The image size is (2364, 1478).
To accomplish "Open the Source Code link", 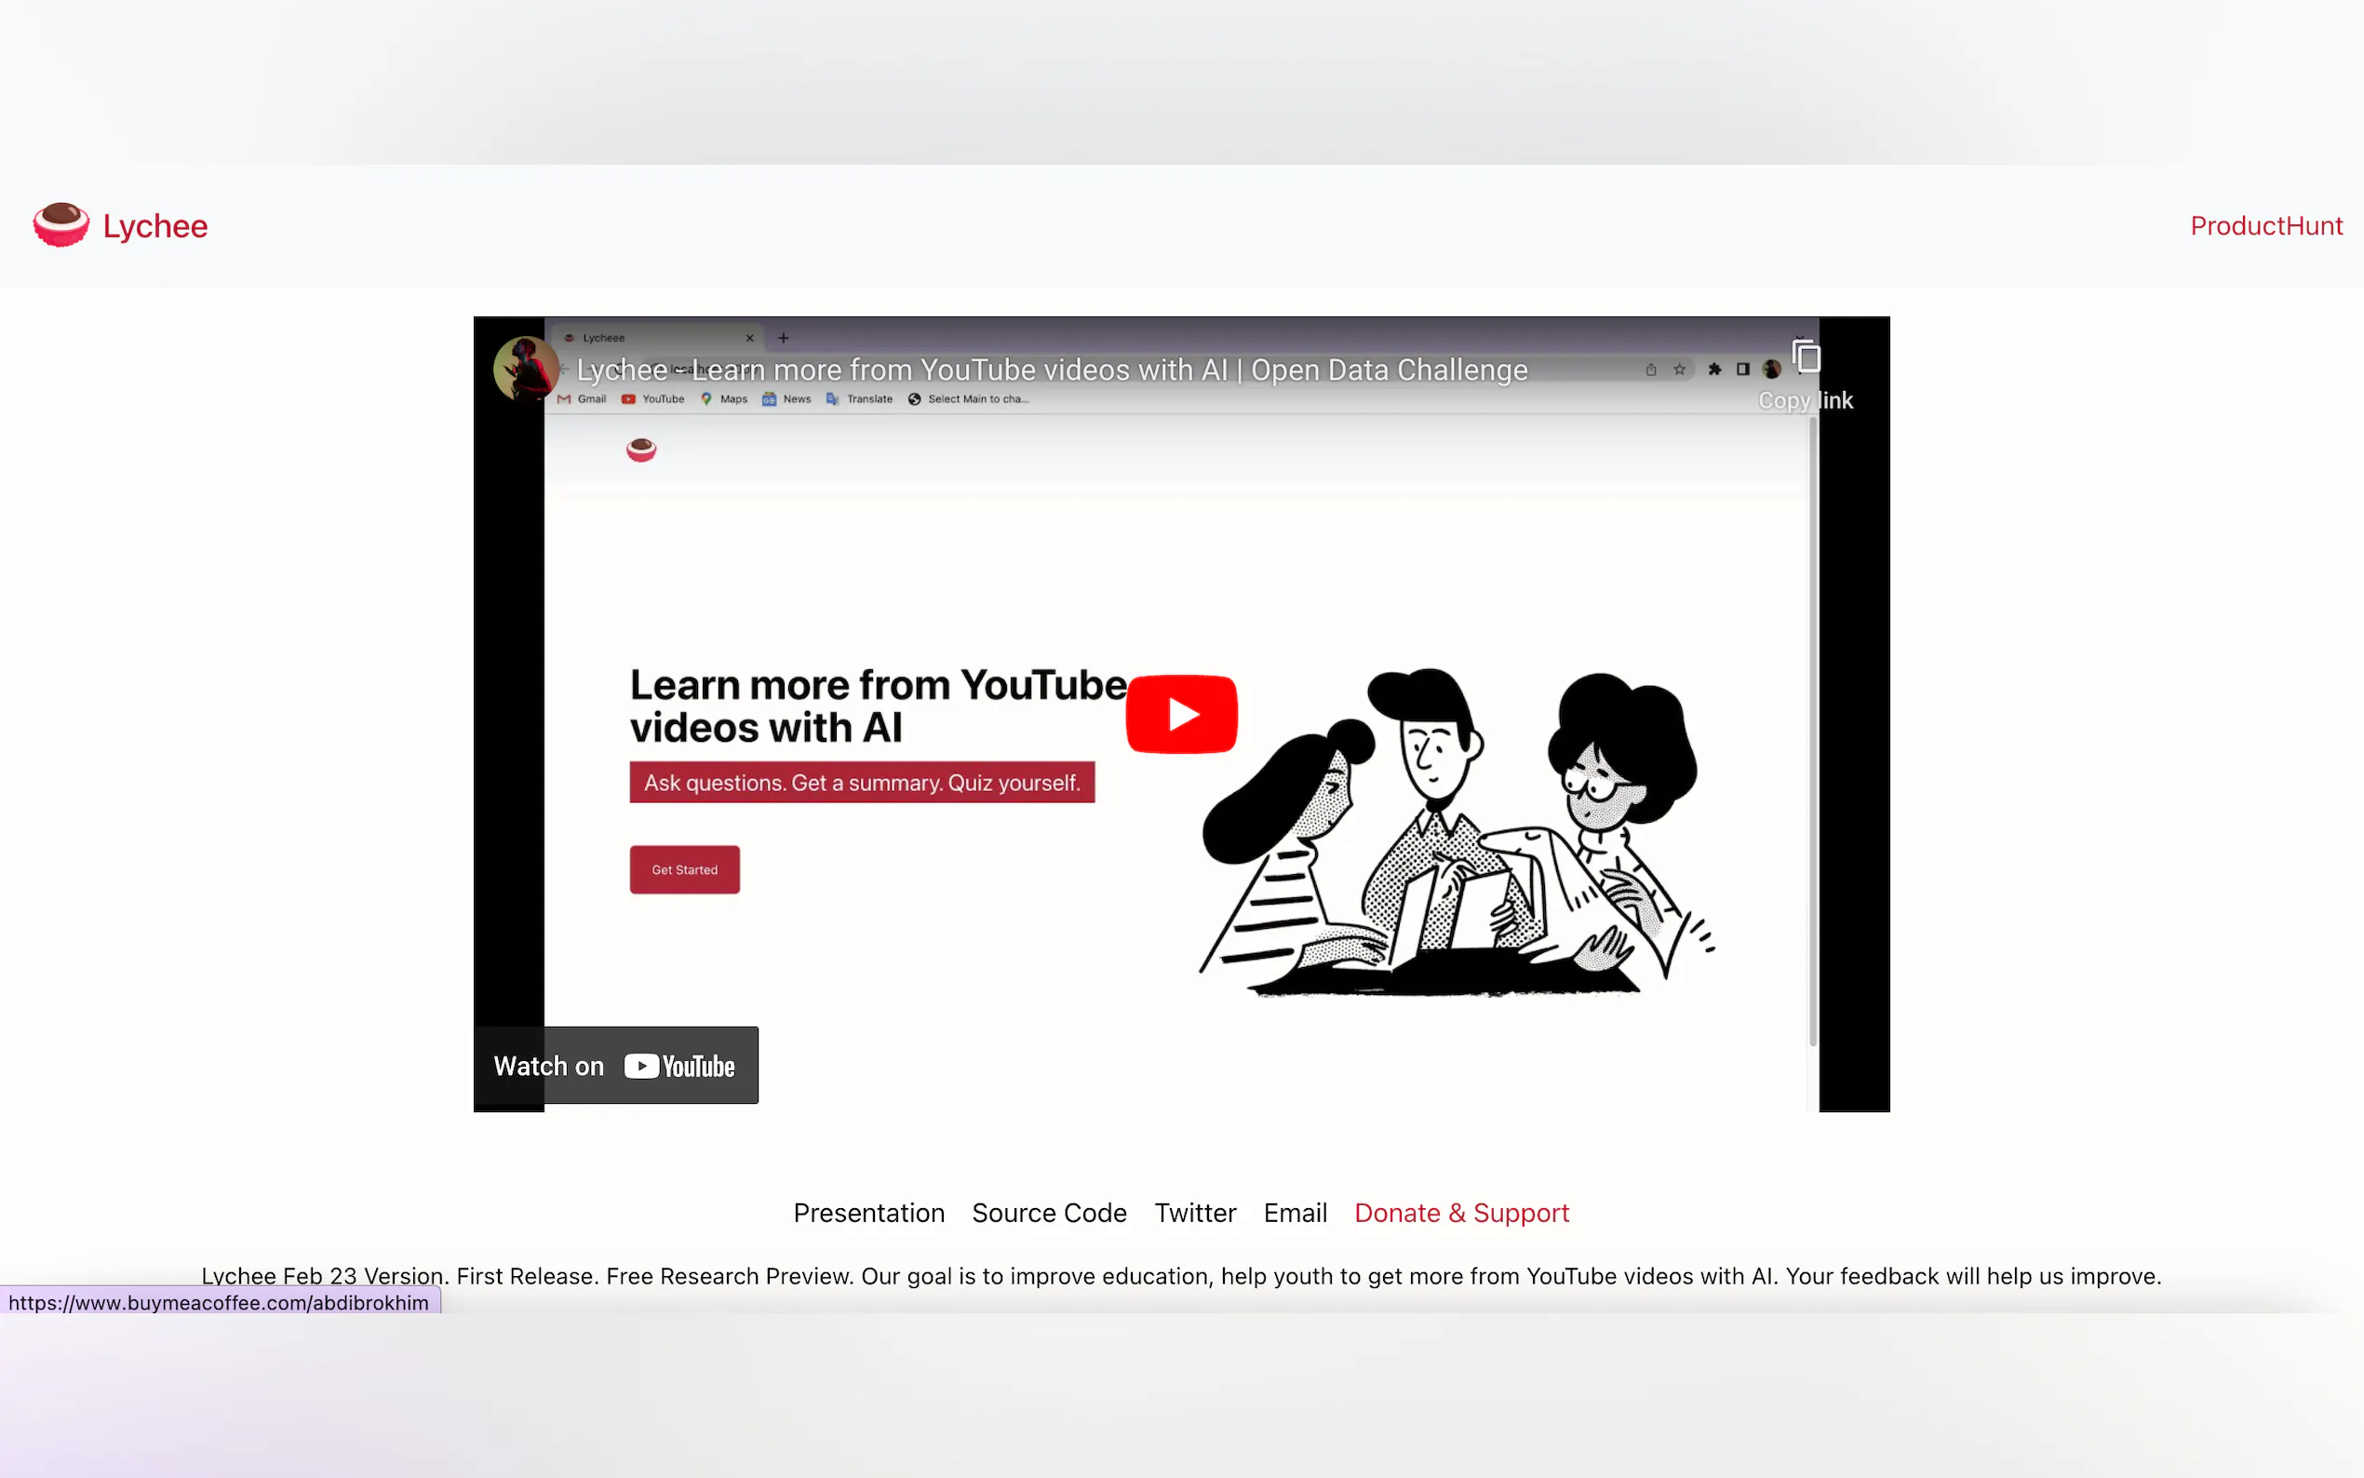I will coord(1049,1212).
